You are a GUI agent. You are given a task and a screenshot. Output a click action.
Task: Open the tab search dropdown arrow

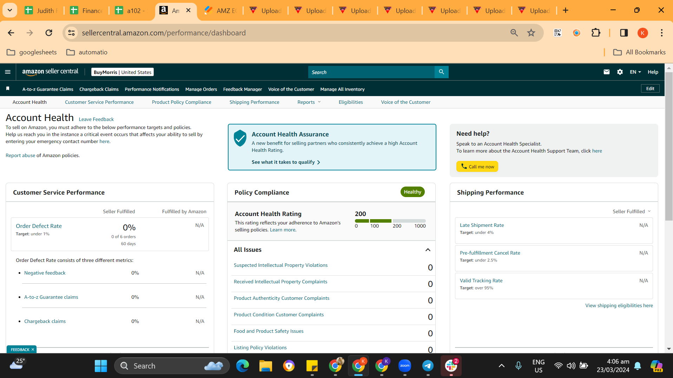[x=10, y=10]
